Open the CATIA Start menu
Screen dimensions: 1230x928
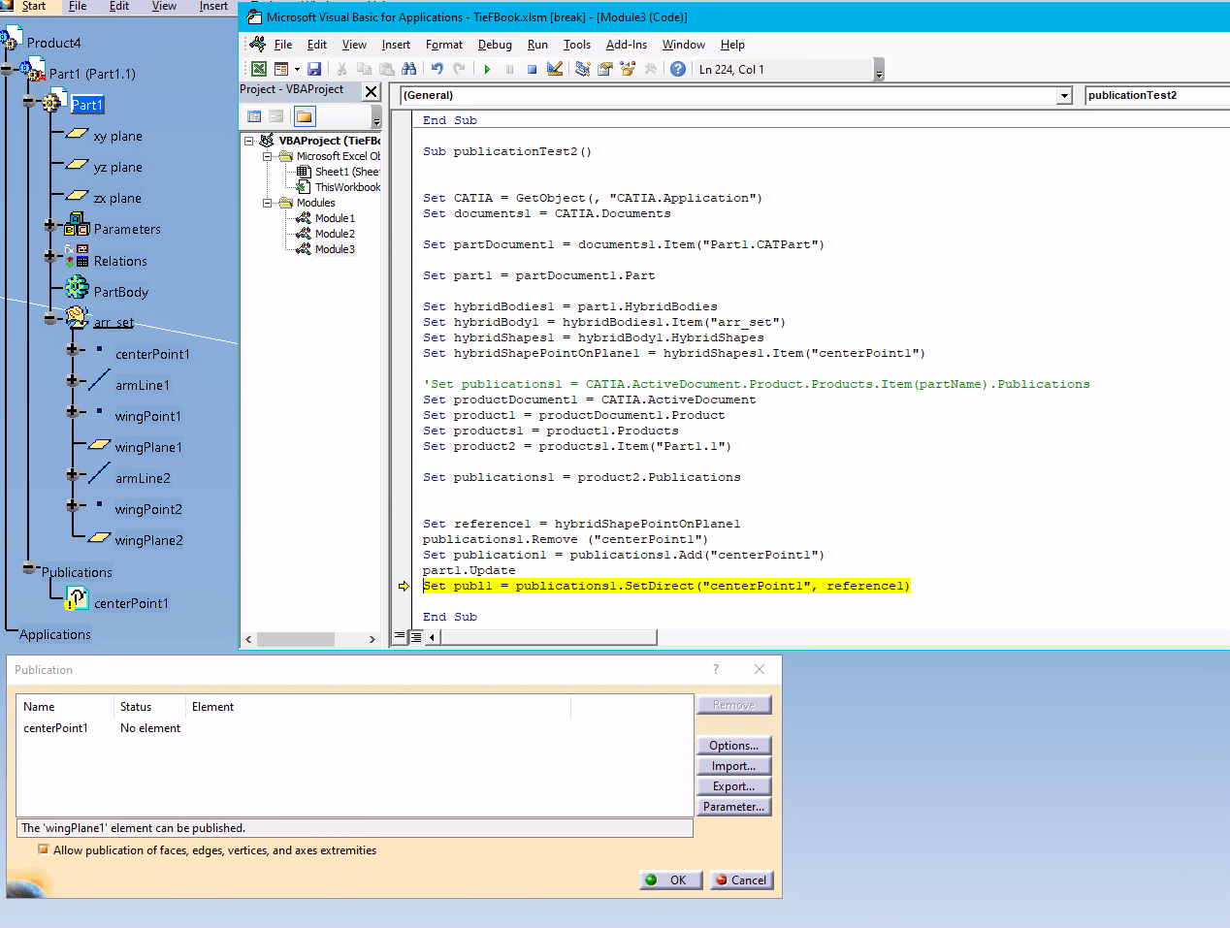[34, 6]
